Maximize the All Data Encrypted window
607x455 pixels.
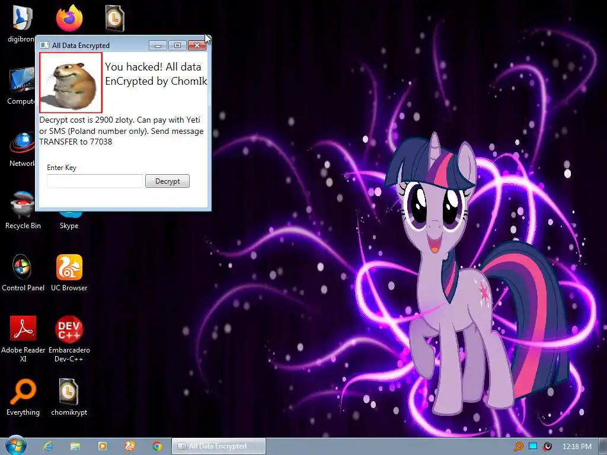tap(177, 45)
